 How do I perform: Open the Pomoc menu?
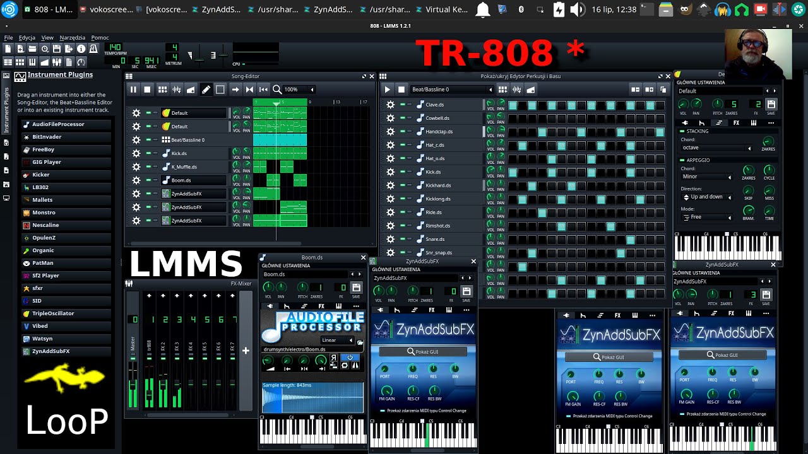tap(100, 38)
